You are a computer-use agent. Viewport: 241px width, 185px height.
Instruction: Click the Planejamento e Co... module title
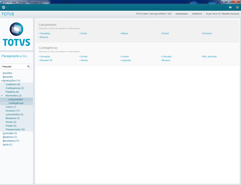tap(15, 56)
